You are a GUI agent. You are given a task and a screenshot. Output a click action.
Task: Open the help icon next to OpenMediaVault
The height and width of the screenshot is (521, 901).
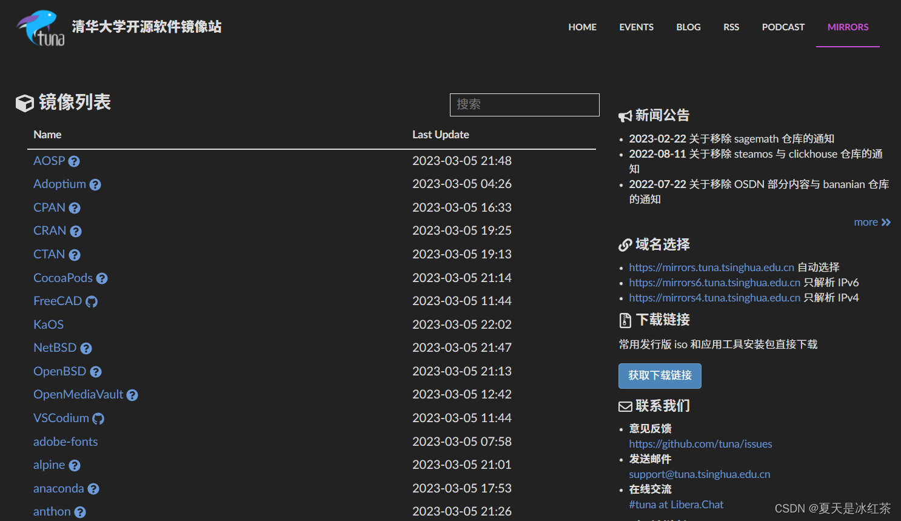(132, 395)
